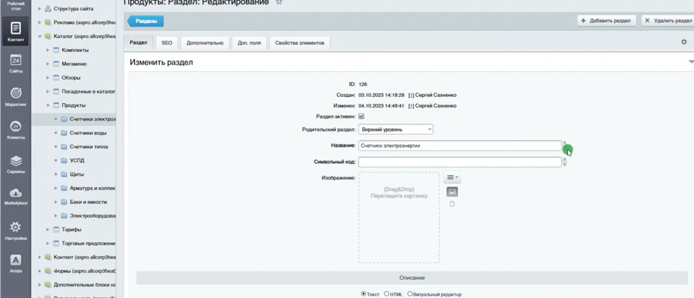Screen dimensions: 694x298
Task: Toggle transliteration lock next to Символьный код
Action: tap(565, 163)
